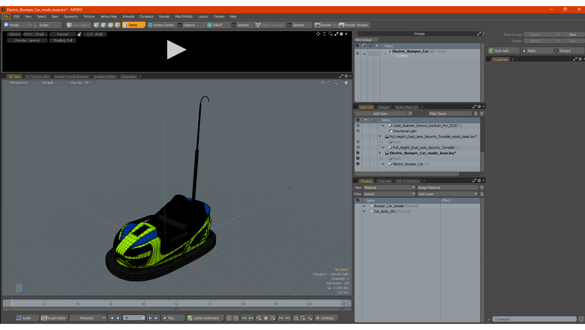Click Auto Add button
The height and width of the screenshot is (330, 585).
[504, 51]
